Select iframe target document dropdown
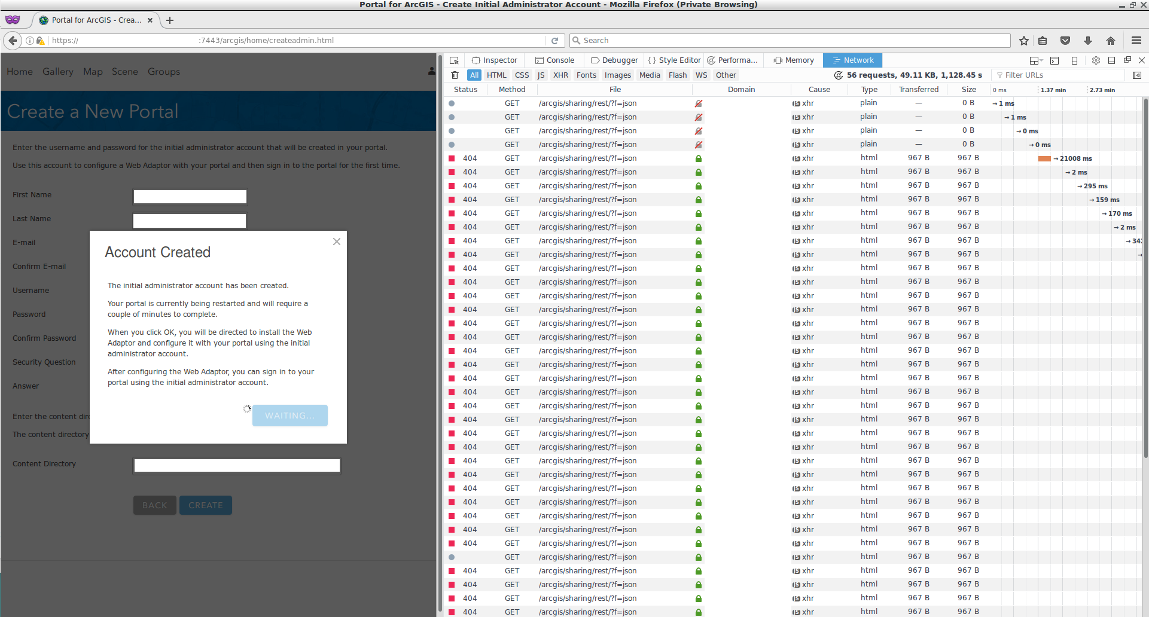Viewport: 1149px width, 617px height. [1036, 60]
